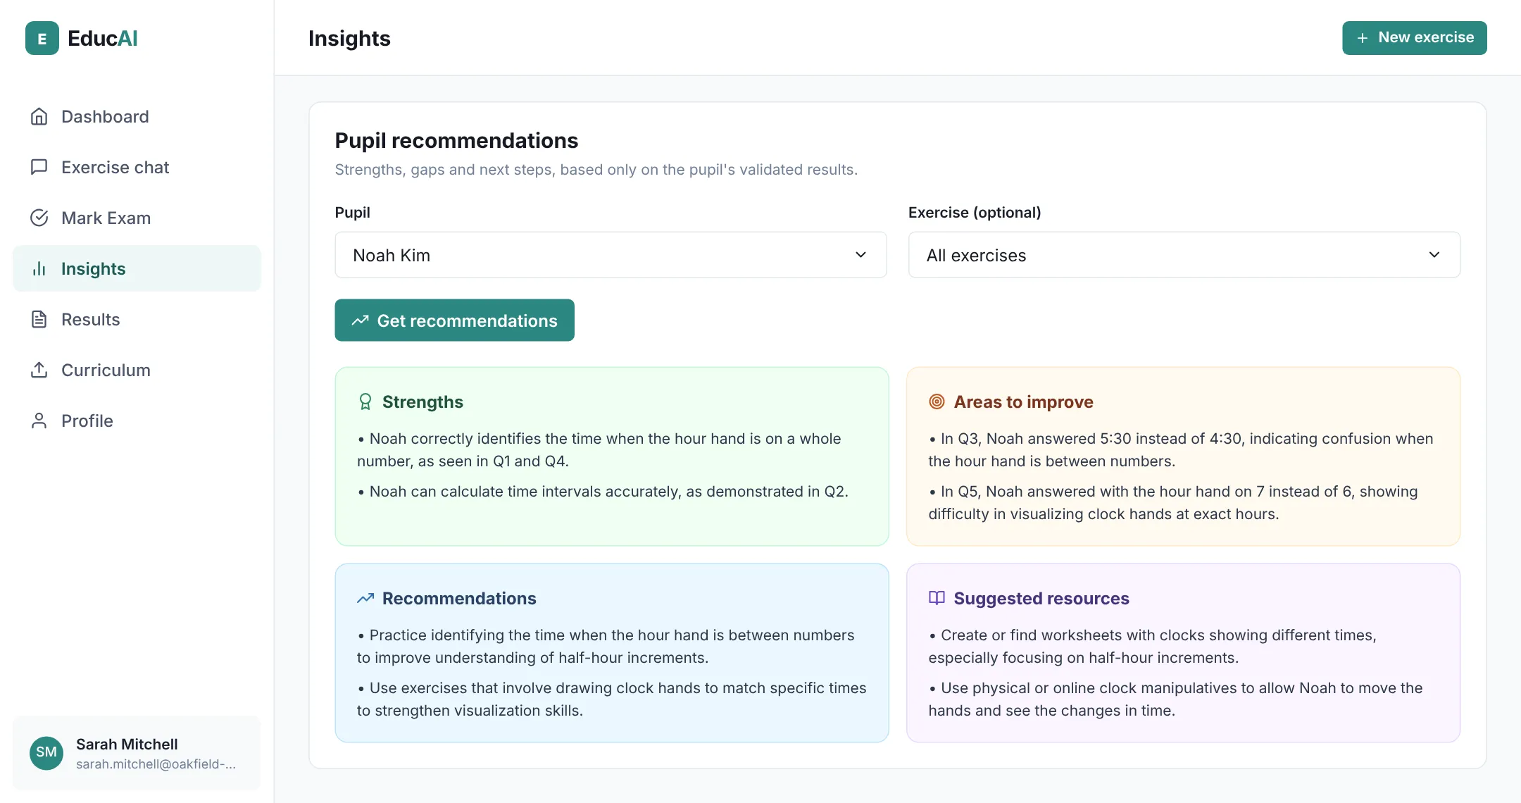Open Sarah Mitchell account card
Image resolution: width=1521 pixels, height=803 pixels.
point(137,752)
